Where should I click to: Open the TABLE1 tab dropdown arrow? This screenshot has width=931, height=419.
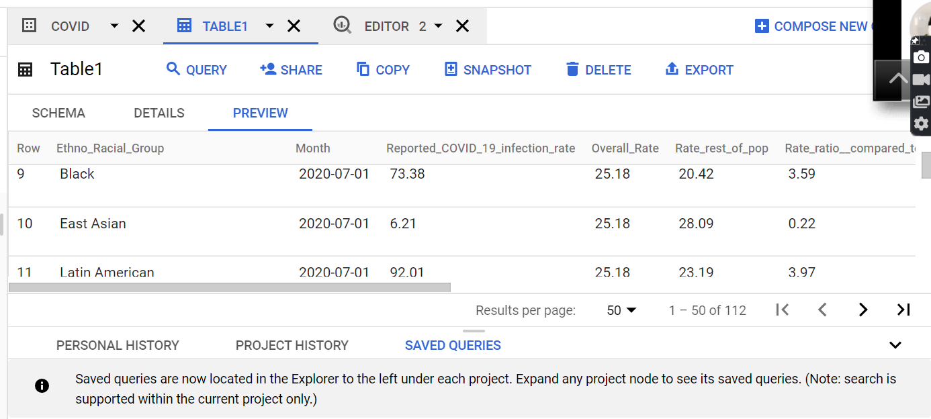[x=269, y=26]
